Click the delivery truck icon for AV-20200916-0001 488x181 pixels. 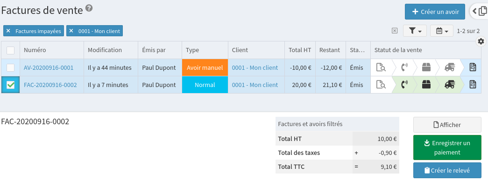pos(450,67)
